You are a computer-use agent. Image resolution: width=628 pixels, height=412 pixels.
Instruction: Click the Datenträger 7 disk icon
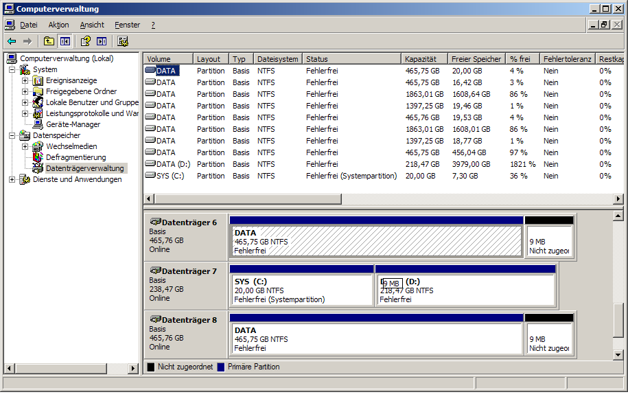click(x=156, y=271)
